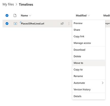Open the three-dot more actions menu

point(69,24)
